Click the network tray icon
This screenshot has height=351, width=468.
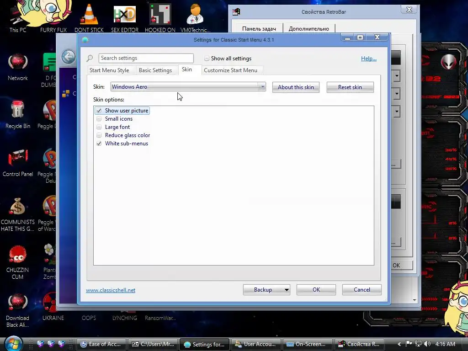(418, 344)
